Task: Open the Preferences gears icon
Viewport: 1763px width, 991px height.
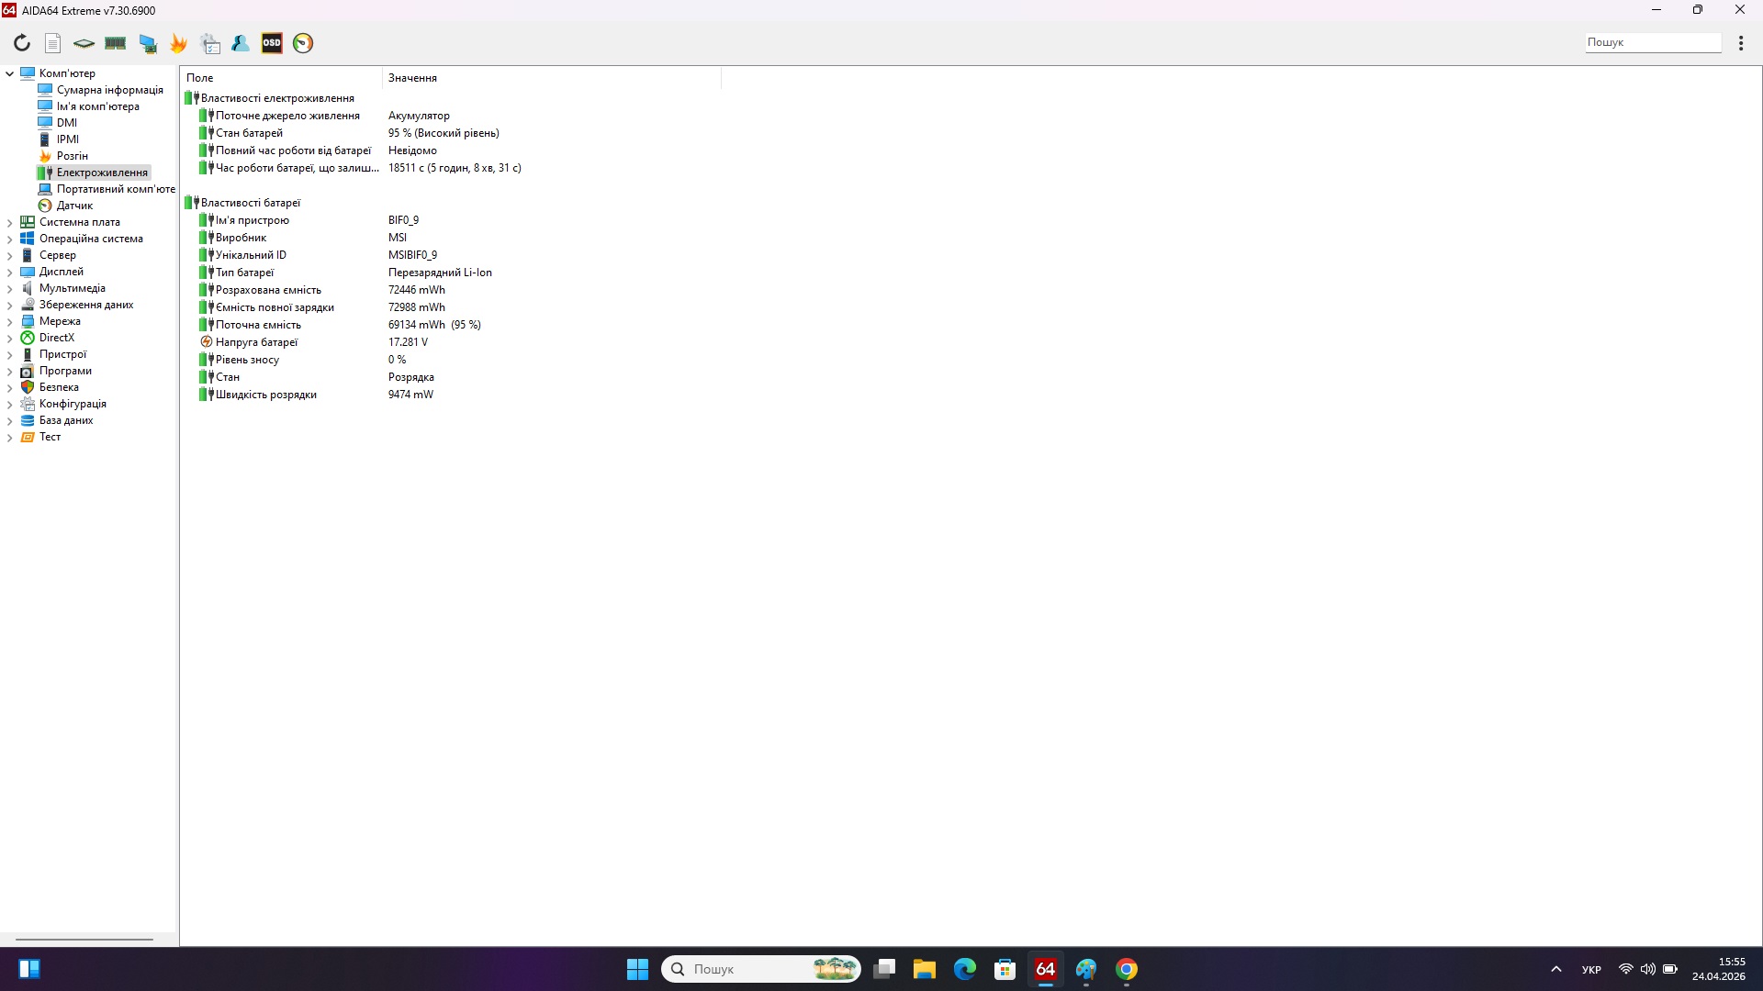Action: [x=209, y=42]
